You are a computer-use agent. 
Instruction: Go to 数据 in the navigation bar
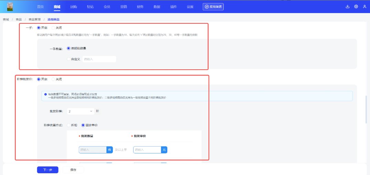click(x=157, y=7)
